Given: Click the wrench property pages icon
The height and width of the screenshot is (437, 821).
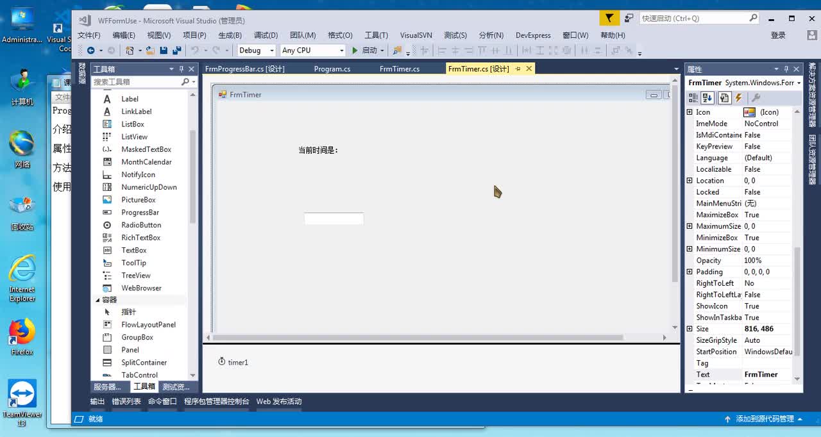Looking at the screenshot, I should (x=756, y=97).
